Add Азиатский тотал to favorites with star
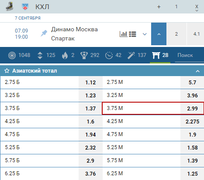The width and height of the screenshot is (204, 180). (7, 71)
